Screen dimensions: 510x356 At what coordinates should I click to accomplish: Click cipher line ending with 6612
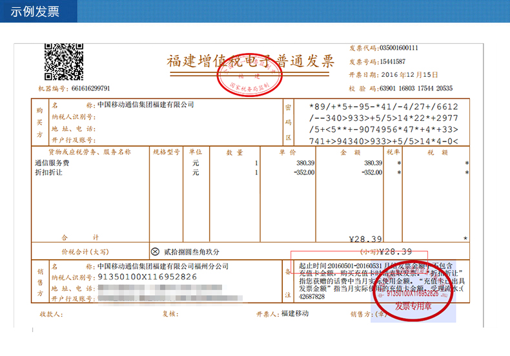(383, 107)
